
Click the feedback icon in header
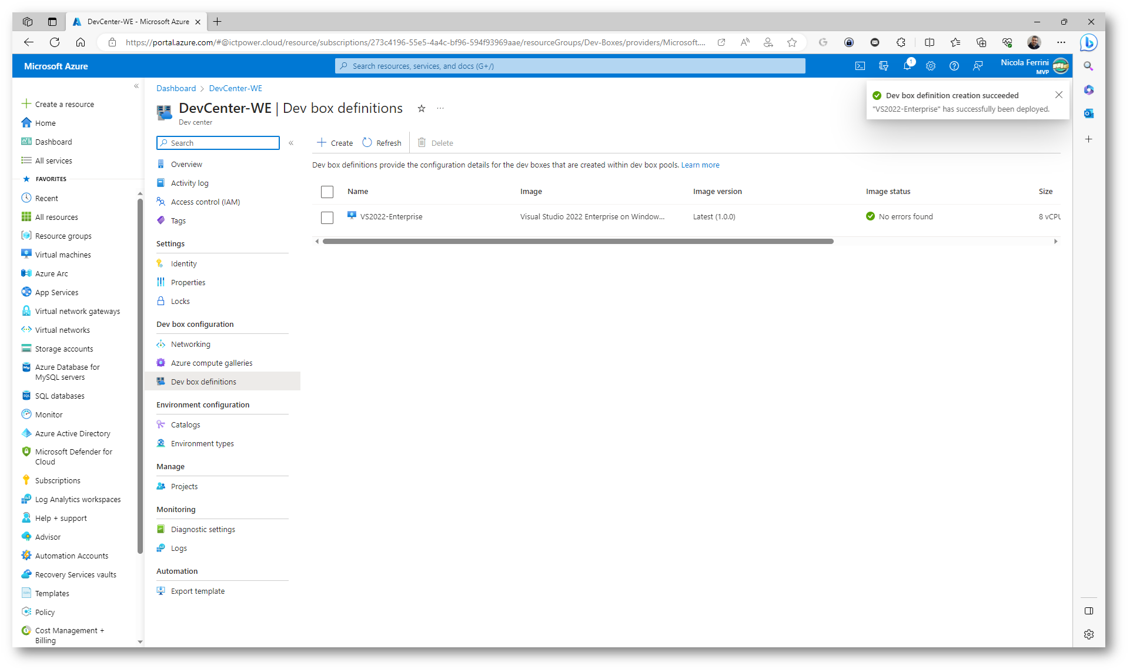click(978, 66)
